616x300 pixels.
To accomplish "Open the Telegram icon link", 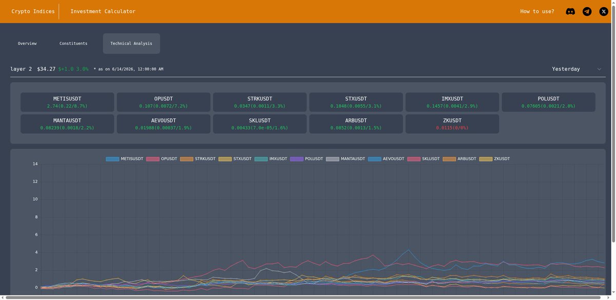I will [x=587, y=11].
